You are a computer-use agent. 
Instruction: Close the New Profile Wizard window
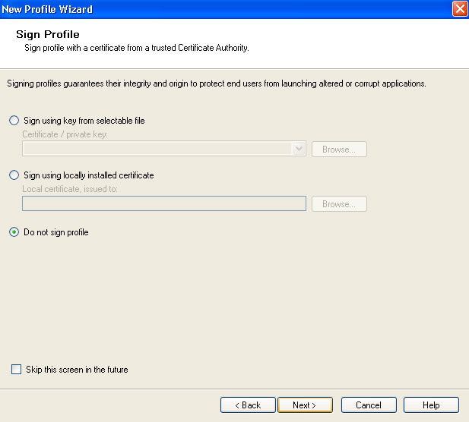click(460, 8)
